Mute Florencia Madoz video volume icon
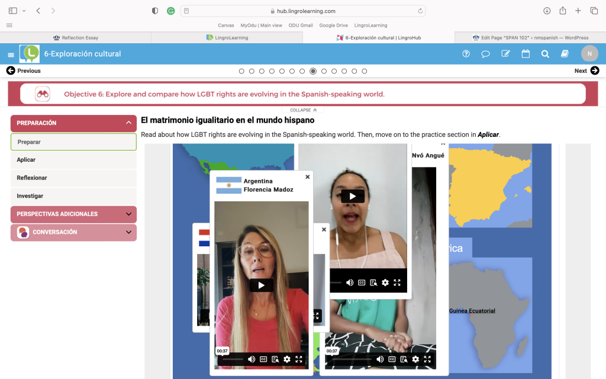 252,359
